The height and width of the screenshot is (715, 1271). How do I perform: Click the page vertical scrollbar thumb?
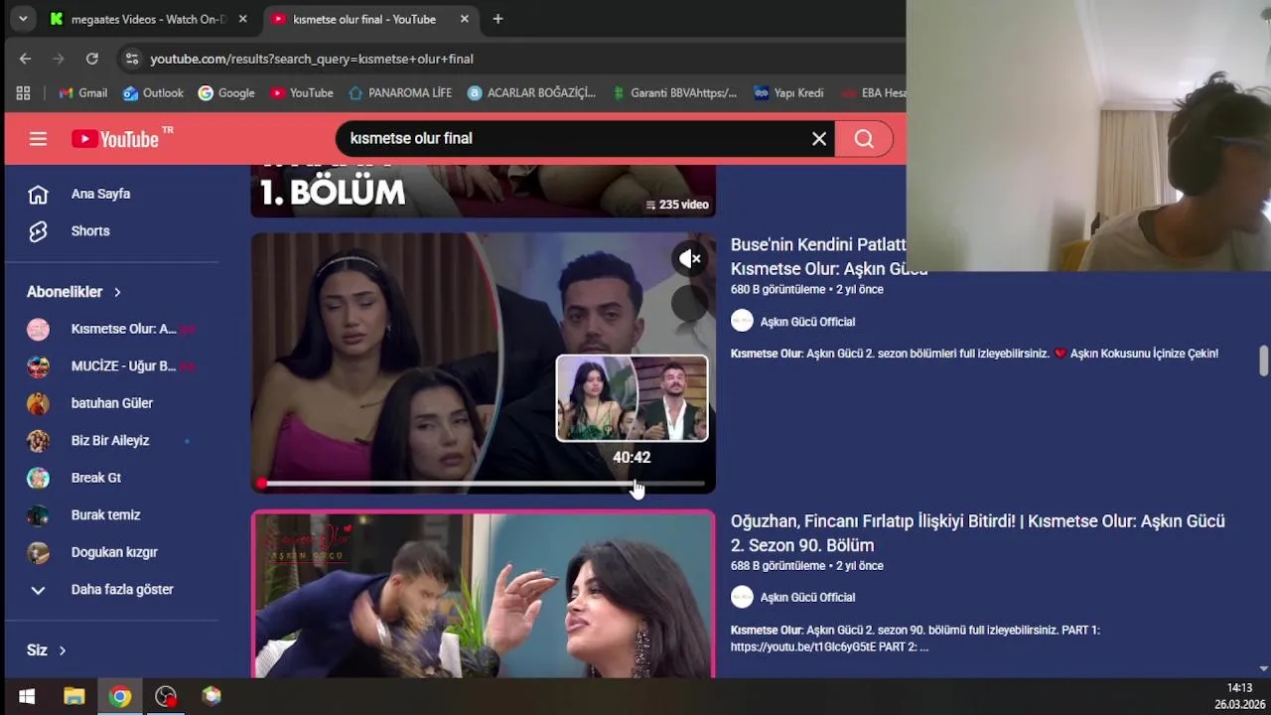(1263, 361)
